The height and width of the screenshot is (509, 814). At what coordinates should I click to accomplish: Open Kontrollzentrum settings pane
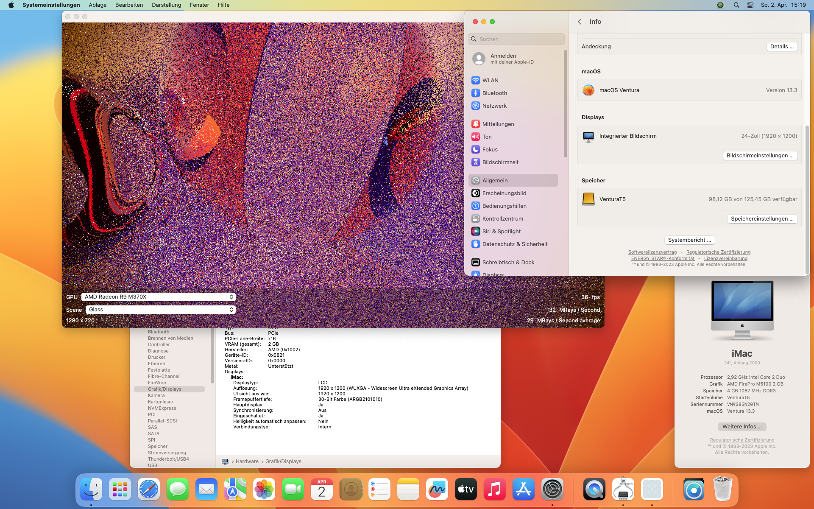pyautogui.click(x=502, y=218)
